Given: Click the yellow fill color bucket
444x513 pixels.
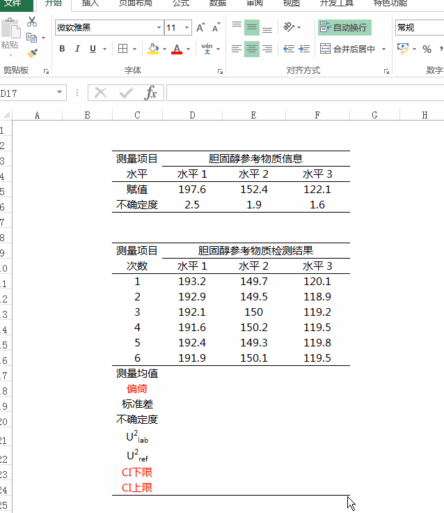Looking at the screenshot, I should 152,49.
